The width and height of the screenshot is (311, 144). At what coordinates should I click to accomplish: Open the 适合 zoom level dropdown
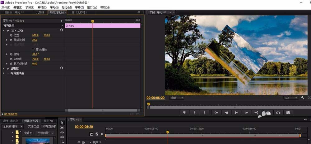[177, 98]
